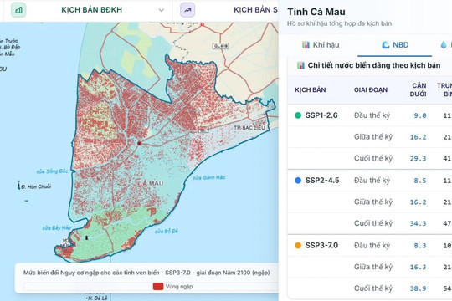The image size is (452, 301).
Task: Click the TP. BẠC LIÊU map label
Action: click(x=249, y=128)
